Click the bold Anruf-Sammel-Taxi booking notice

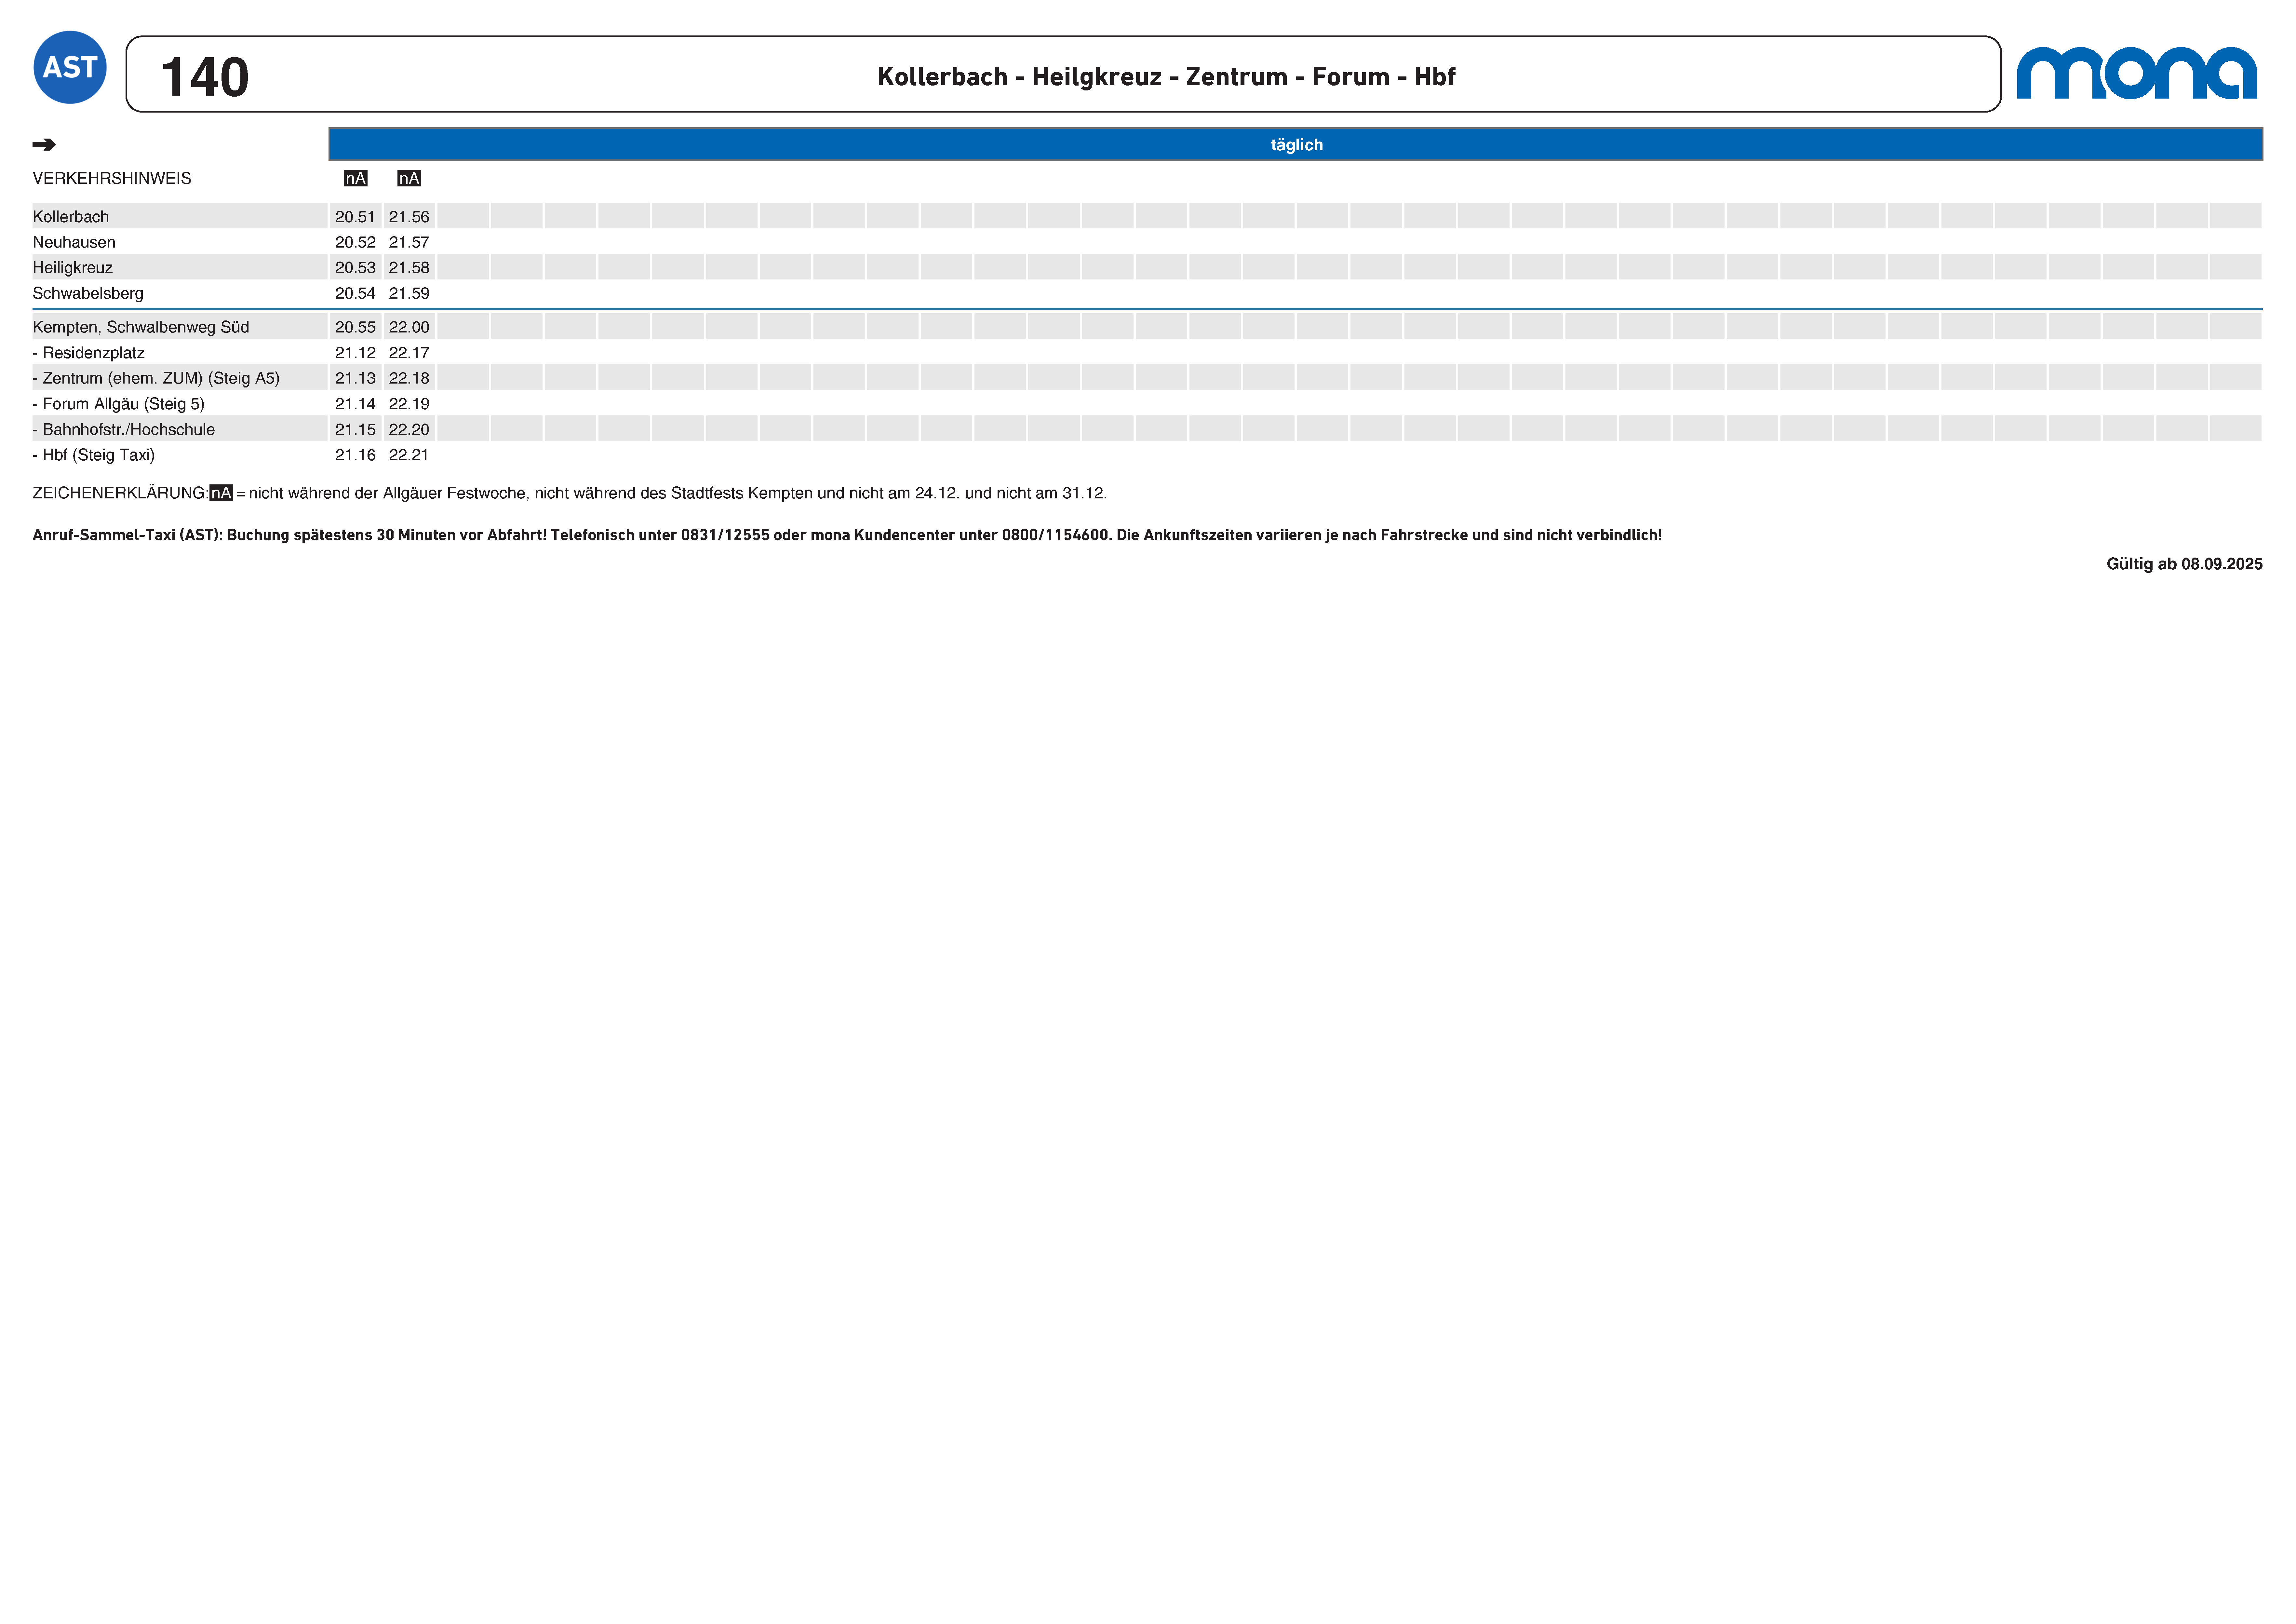pos(847,535)
